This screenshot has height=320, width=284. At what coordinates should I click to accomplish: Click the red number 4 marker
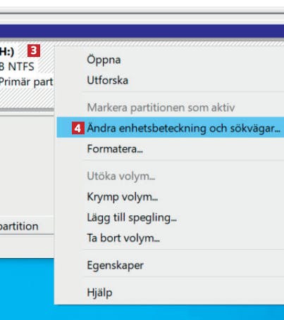pyautogui.click(x=78, y=128)
